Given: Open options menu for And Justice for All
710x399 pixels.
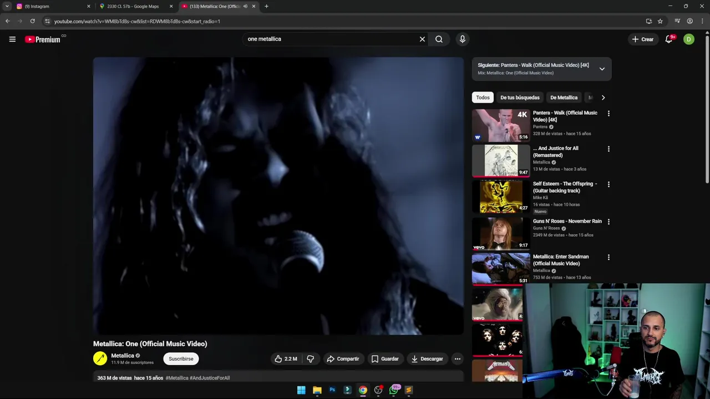Looking at the screenshot, I should (608, 149).
